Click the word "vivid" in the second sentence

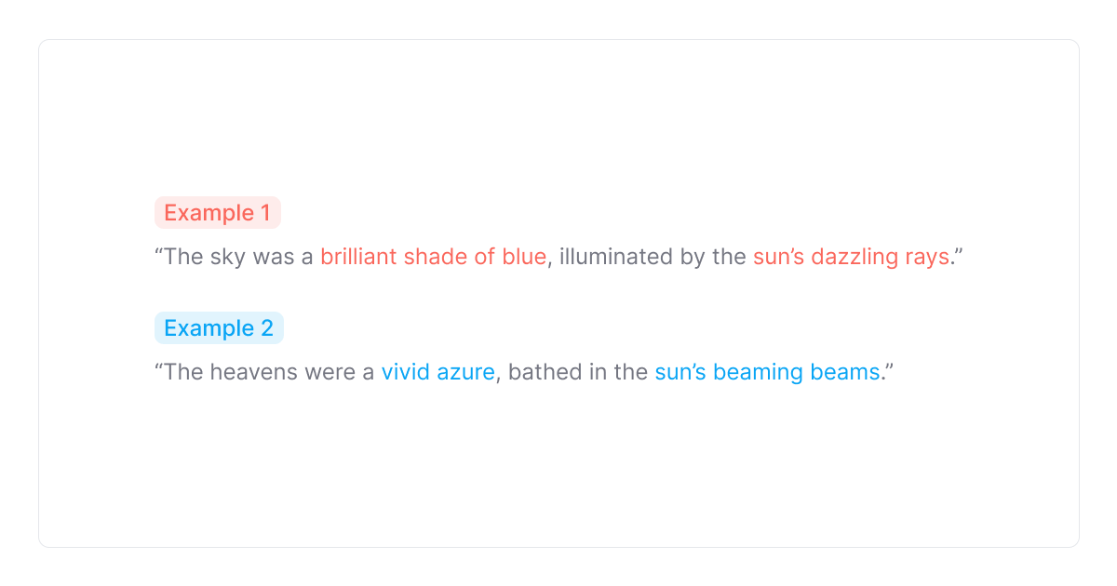(x=403, y=372)
